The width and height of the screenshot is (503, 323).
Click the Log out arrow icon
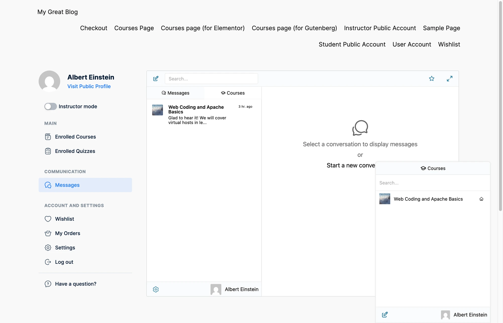pos(48,262)
